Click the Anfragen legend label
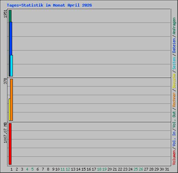The image size is (178, 173). pos(174,26)
